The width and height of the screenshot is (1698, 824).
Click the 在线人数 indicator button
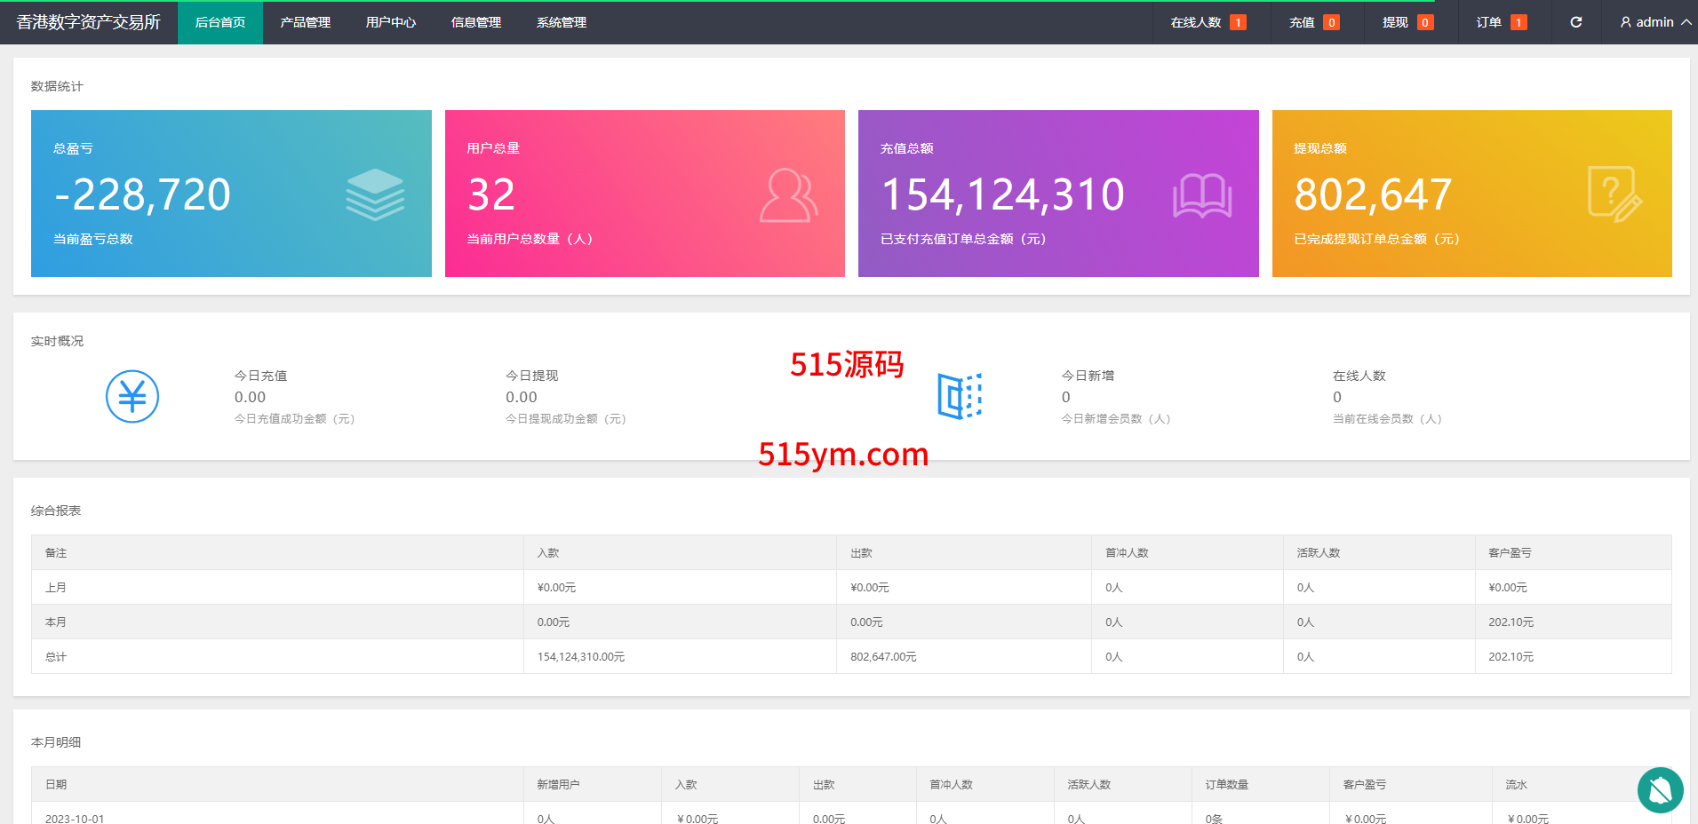coord(1208,22)
